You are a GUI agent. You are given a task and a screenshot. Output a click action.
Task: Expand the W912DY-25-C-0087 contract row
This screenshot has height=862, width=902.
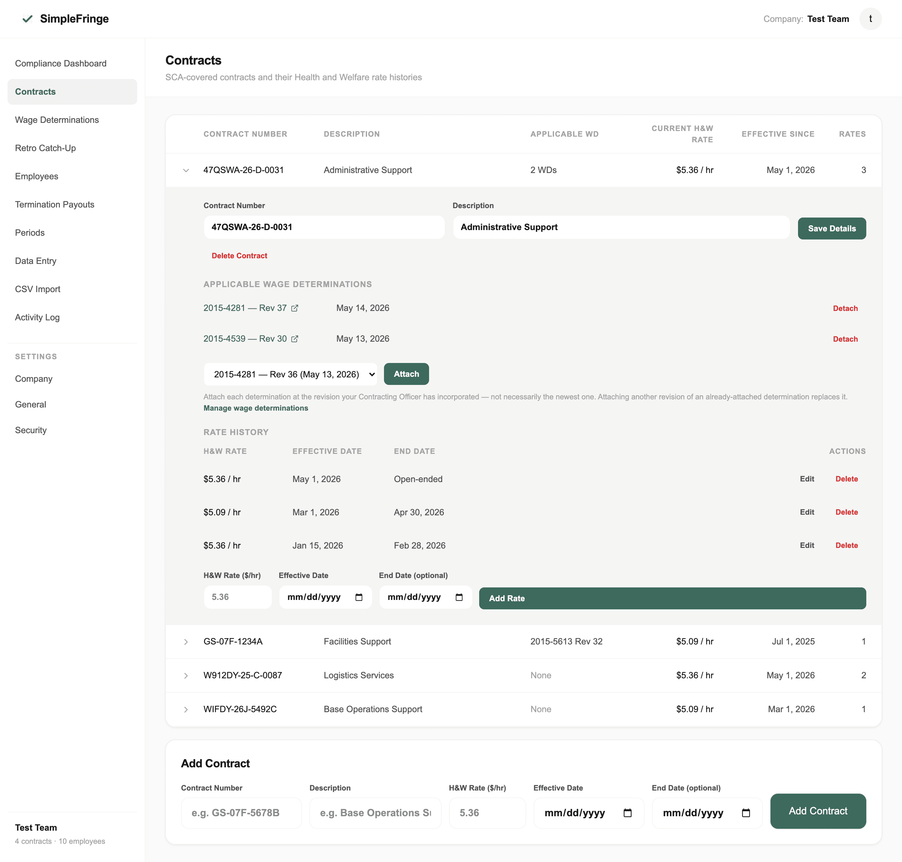(x=186, y=675)
